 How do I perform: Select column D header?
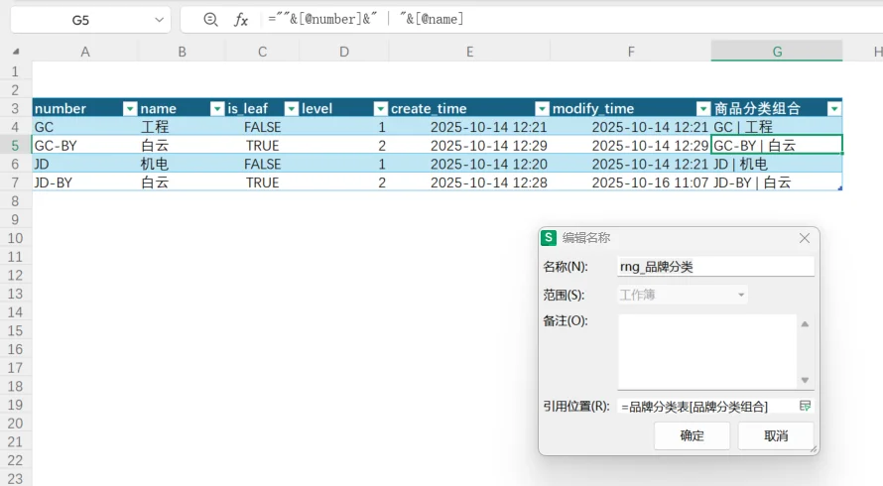(x=344, y=52)
